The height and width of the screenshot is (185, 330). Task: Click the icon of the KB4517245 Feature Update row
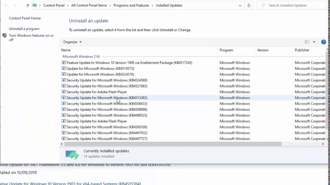tap(64, 63)
